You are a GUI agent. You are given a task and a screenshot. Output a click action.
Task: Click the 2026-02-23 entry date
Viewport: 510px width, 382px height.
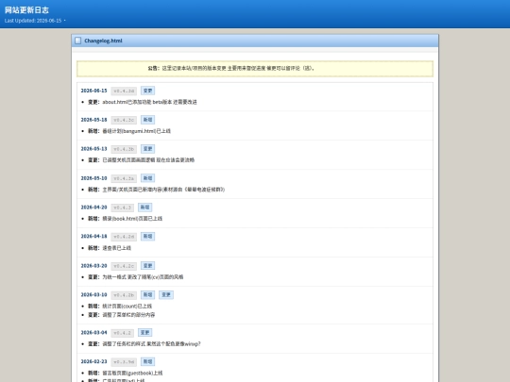93,361
